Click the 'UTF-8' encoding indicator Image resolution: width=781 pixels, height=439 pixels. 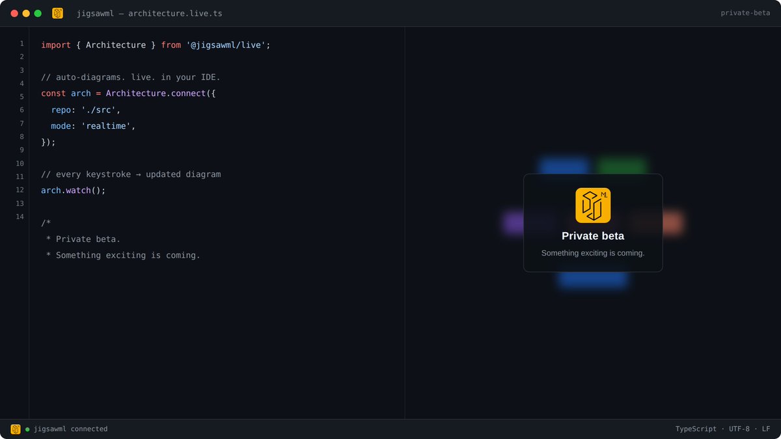(739, 429)
